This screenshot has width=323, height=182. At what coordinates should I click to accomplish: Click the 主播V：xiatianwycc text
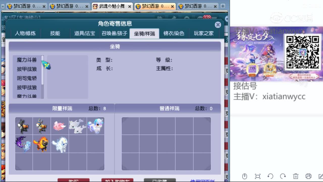coord(269,97)
